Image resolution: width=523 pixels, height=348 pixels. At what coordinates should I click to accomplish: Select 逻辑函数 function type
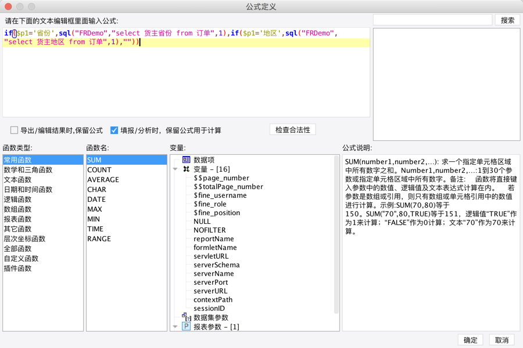pos(43,199)
